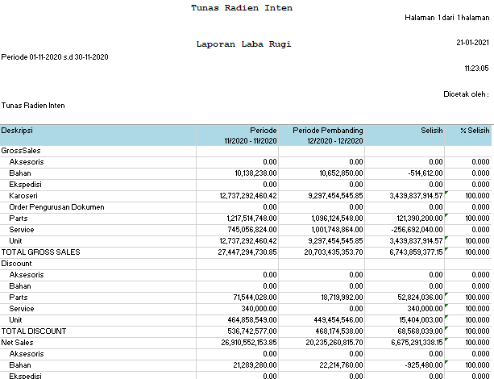Select the Unit discount value 464,858,549.00

point(252,320)
